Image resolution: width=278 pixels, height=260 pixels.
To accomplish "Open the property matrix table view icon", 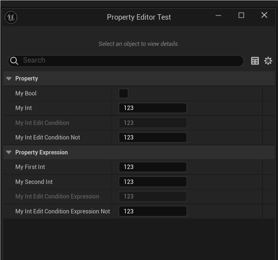I will click(255, 61).
